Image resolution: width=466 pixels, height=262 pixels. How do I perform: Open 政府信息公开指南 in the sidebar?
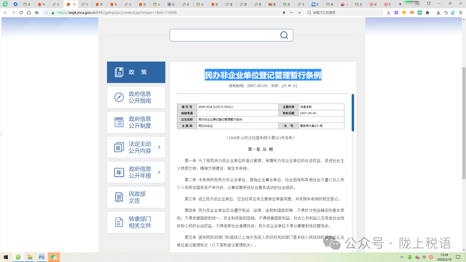coord(136,97)
